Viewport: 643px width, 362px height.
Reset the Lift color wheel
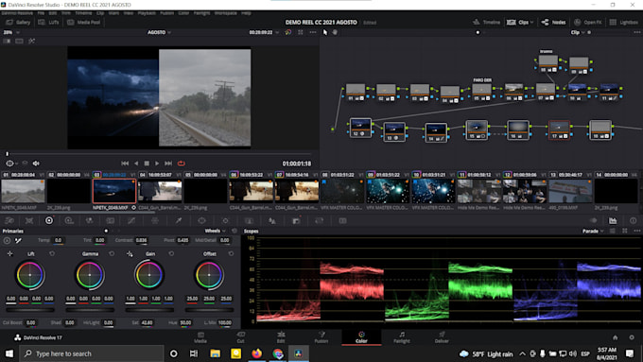52,253
